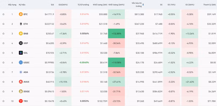217x106 pixels.
Task: Star USDC as a favorite
Action: 3,62
